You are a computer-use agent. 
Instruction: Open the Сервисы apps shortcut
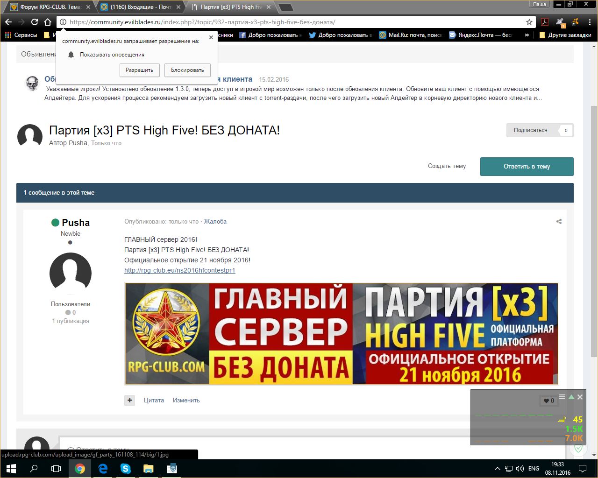tap(21, 35)
